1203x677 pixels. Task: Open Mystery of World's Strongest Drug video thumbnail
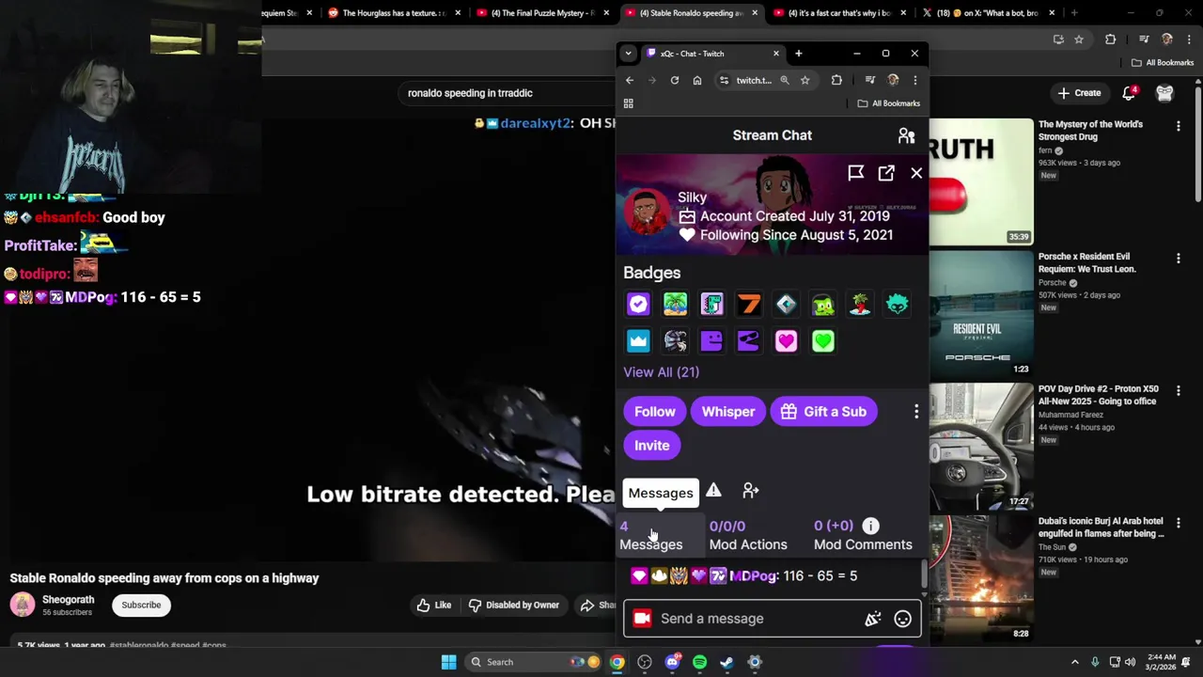tap(981, 181)
